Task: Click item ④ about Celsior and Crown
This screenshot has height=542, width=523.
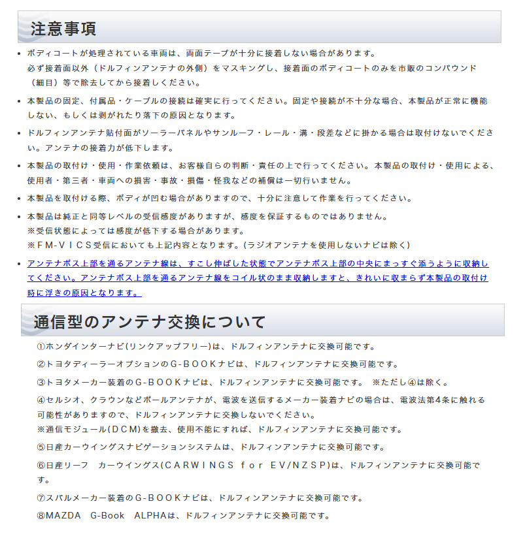Action: (261, 407)
